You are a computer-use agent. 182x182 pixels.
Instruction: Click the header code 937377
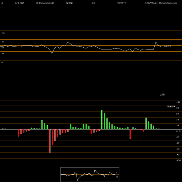[122, 3]
